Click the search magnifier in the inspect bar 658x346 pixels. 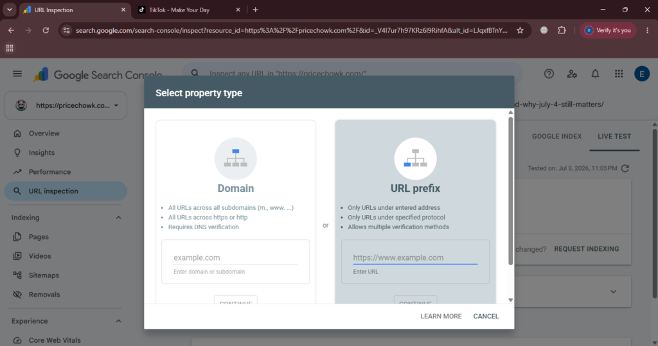pos(195,73)
